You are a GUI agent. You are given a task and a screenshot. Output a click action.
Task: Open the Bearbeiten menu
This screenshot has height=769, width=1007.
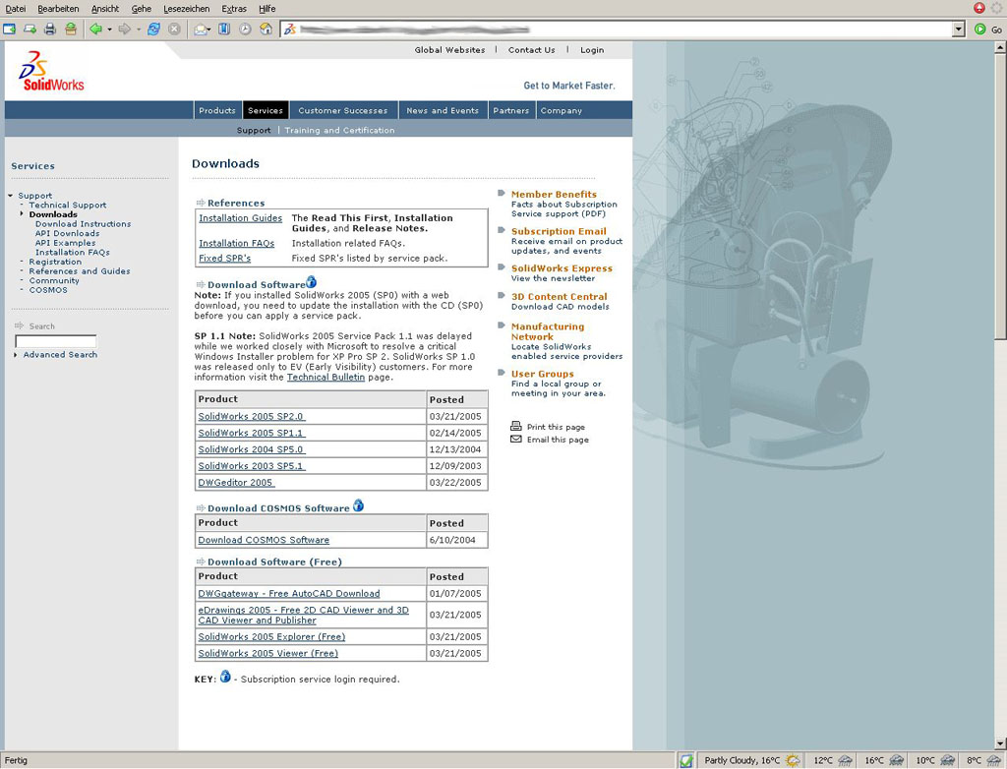click(58, 8)
